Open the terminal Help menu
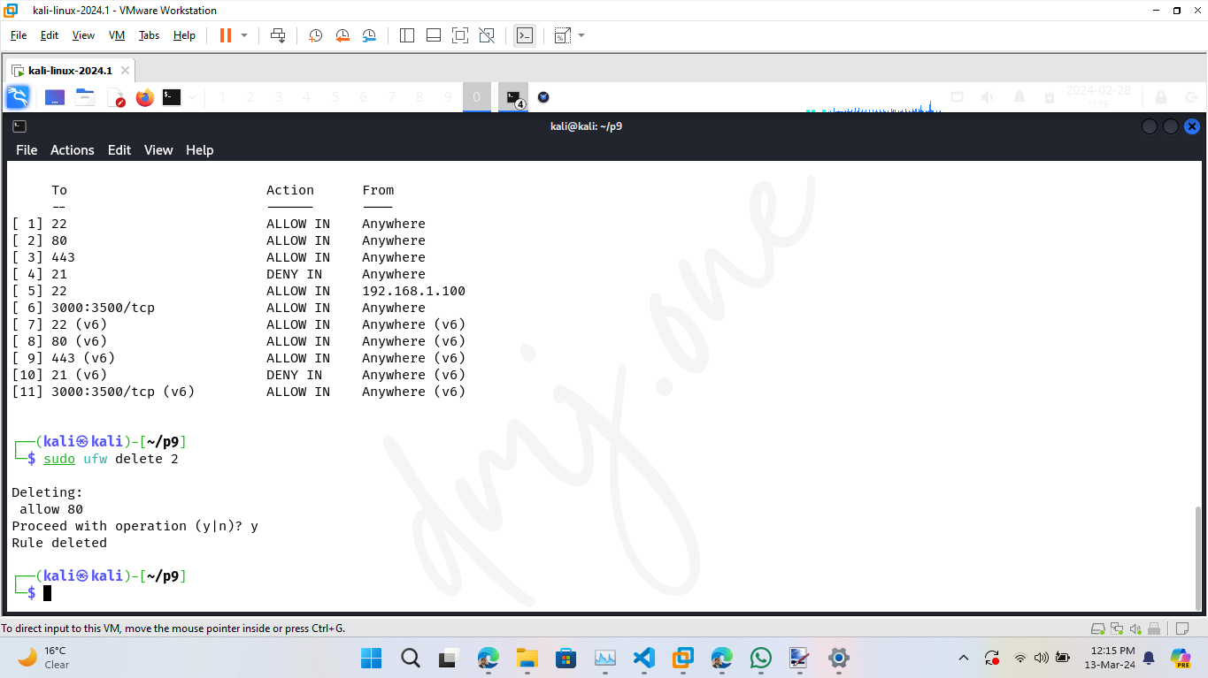The image size is (1208, 678). [x=199, y=150]
